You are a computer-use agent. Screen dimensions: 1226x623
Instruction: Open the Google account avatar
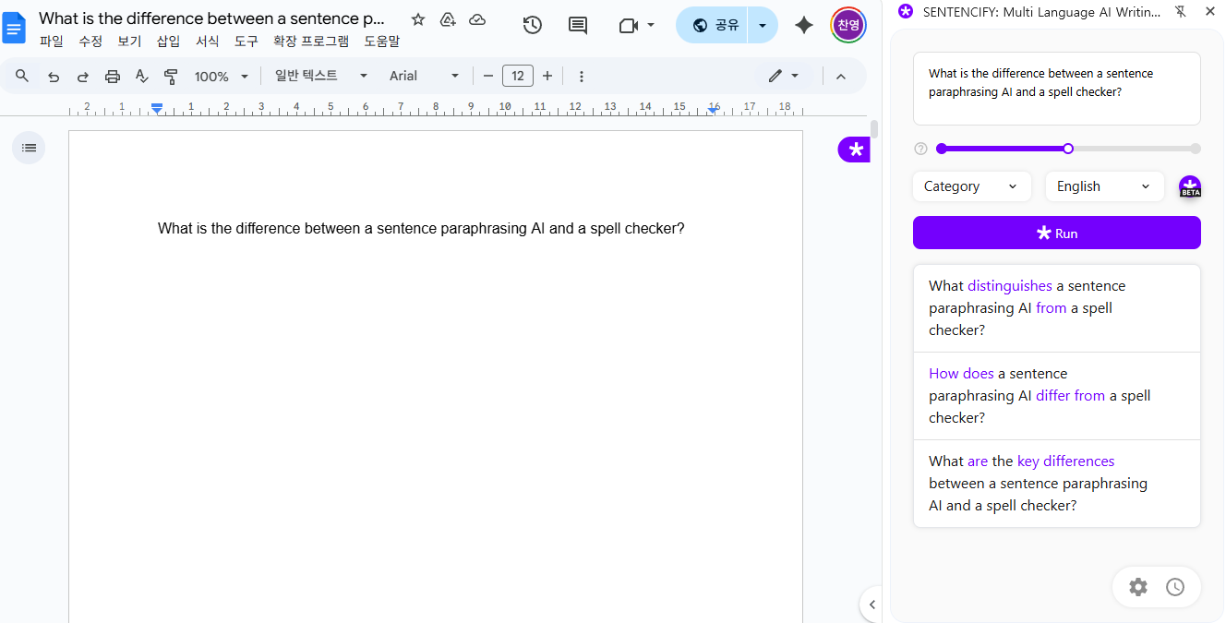click(x=848, y=25)
